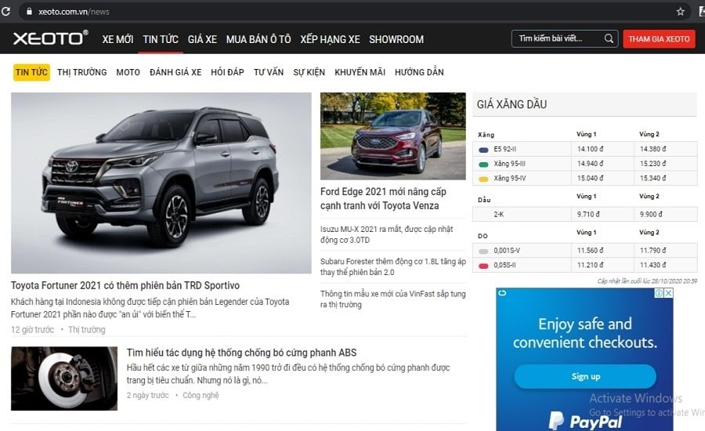Click the 0,001S-V Vùng 2 price 11.790 đ
This screenshot has width=705, height=431.
click(653, 250)
